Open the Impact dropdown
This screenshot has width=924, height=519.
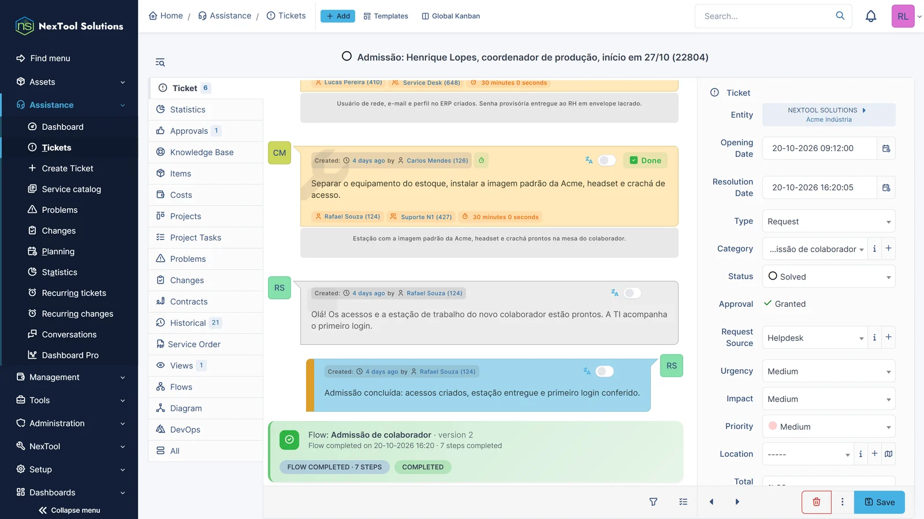[x=829, y=399]
